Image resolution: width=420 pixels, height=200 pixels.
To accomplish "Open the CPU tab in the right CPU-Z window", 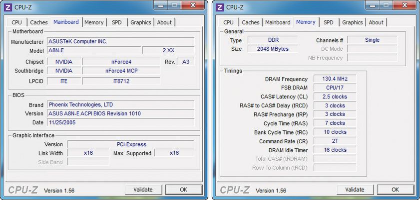I will point(229,22).
